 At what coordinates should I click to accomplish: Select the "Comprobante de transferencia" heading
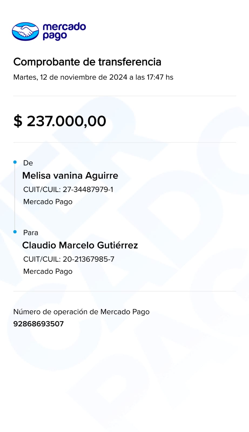coord(87,62)
